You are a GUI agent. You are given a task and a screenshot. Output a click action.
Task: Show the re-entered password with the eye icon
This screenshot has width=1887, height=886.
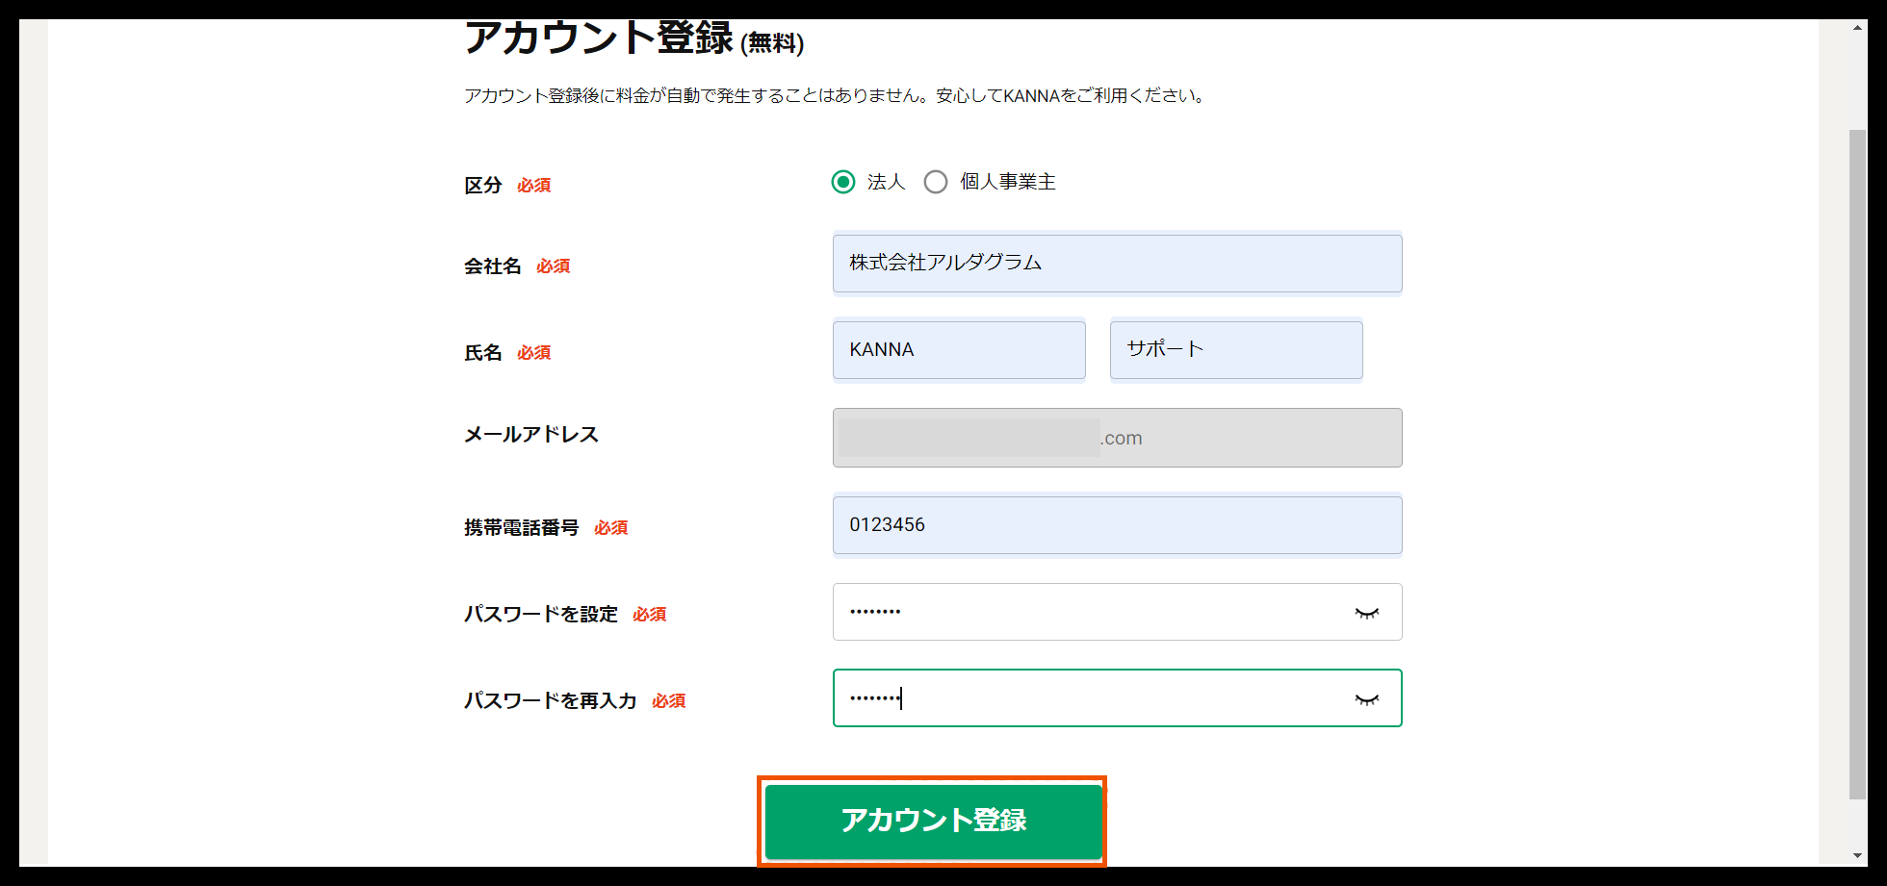(x=1367, y=698)
